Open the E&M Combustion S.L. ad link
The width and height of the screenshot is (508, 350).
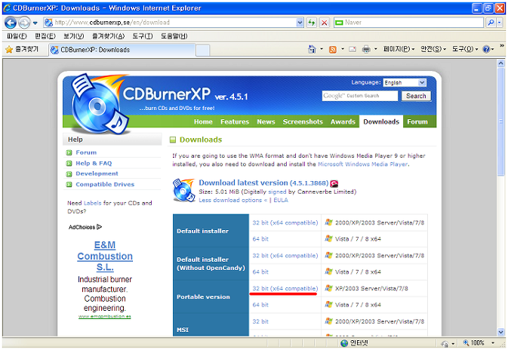[105, 256]
